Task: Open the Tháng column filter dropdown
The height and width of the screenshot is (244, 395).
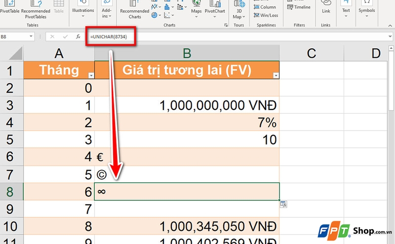Action: (91, 75)
